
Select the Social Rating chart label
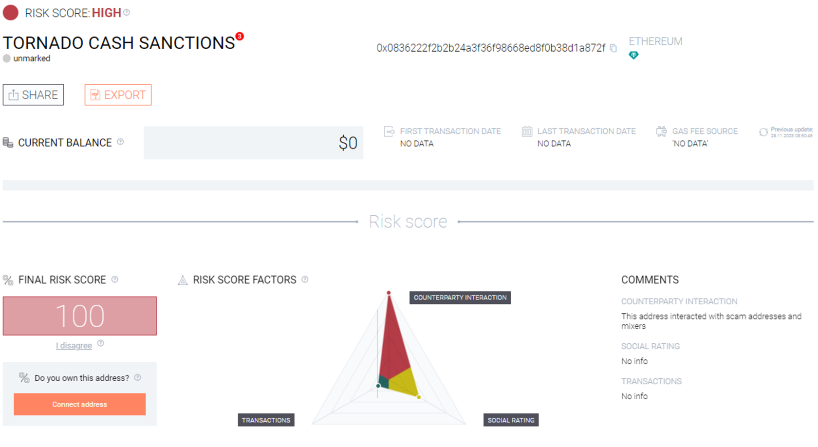[511, 420]
